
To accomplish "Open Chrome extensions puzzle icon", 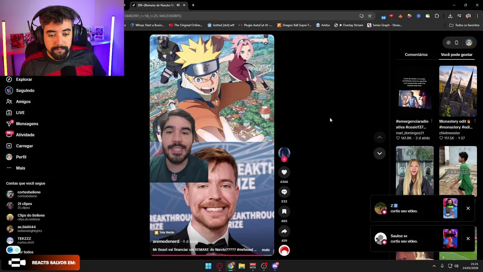I will (437, 16).
